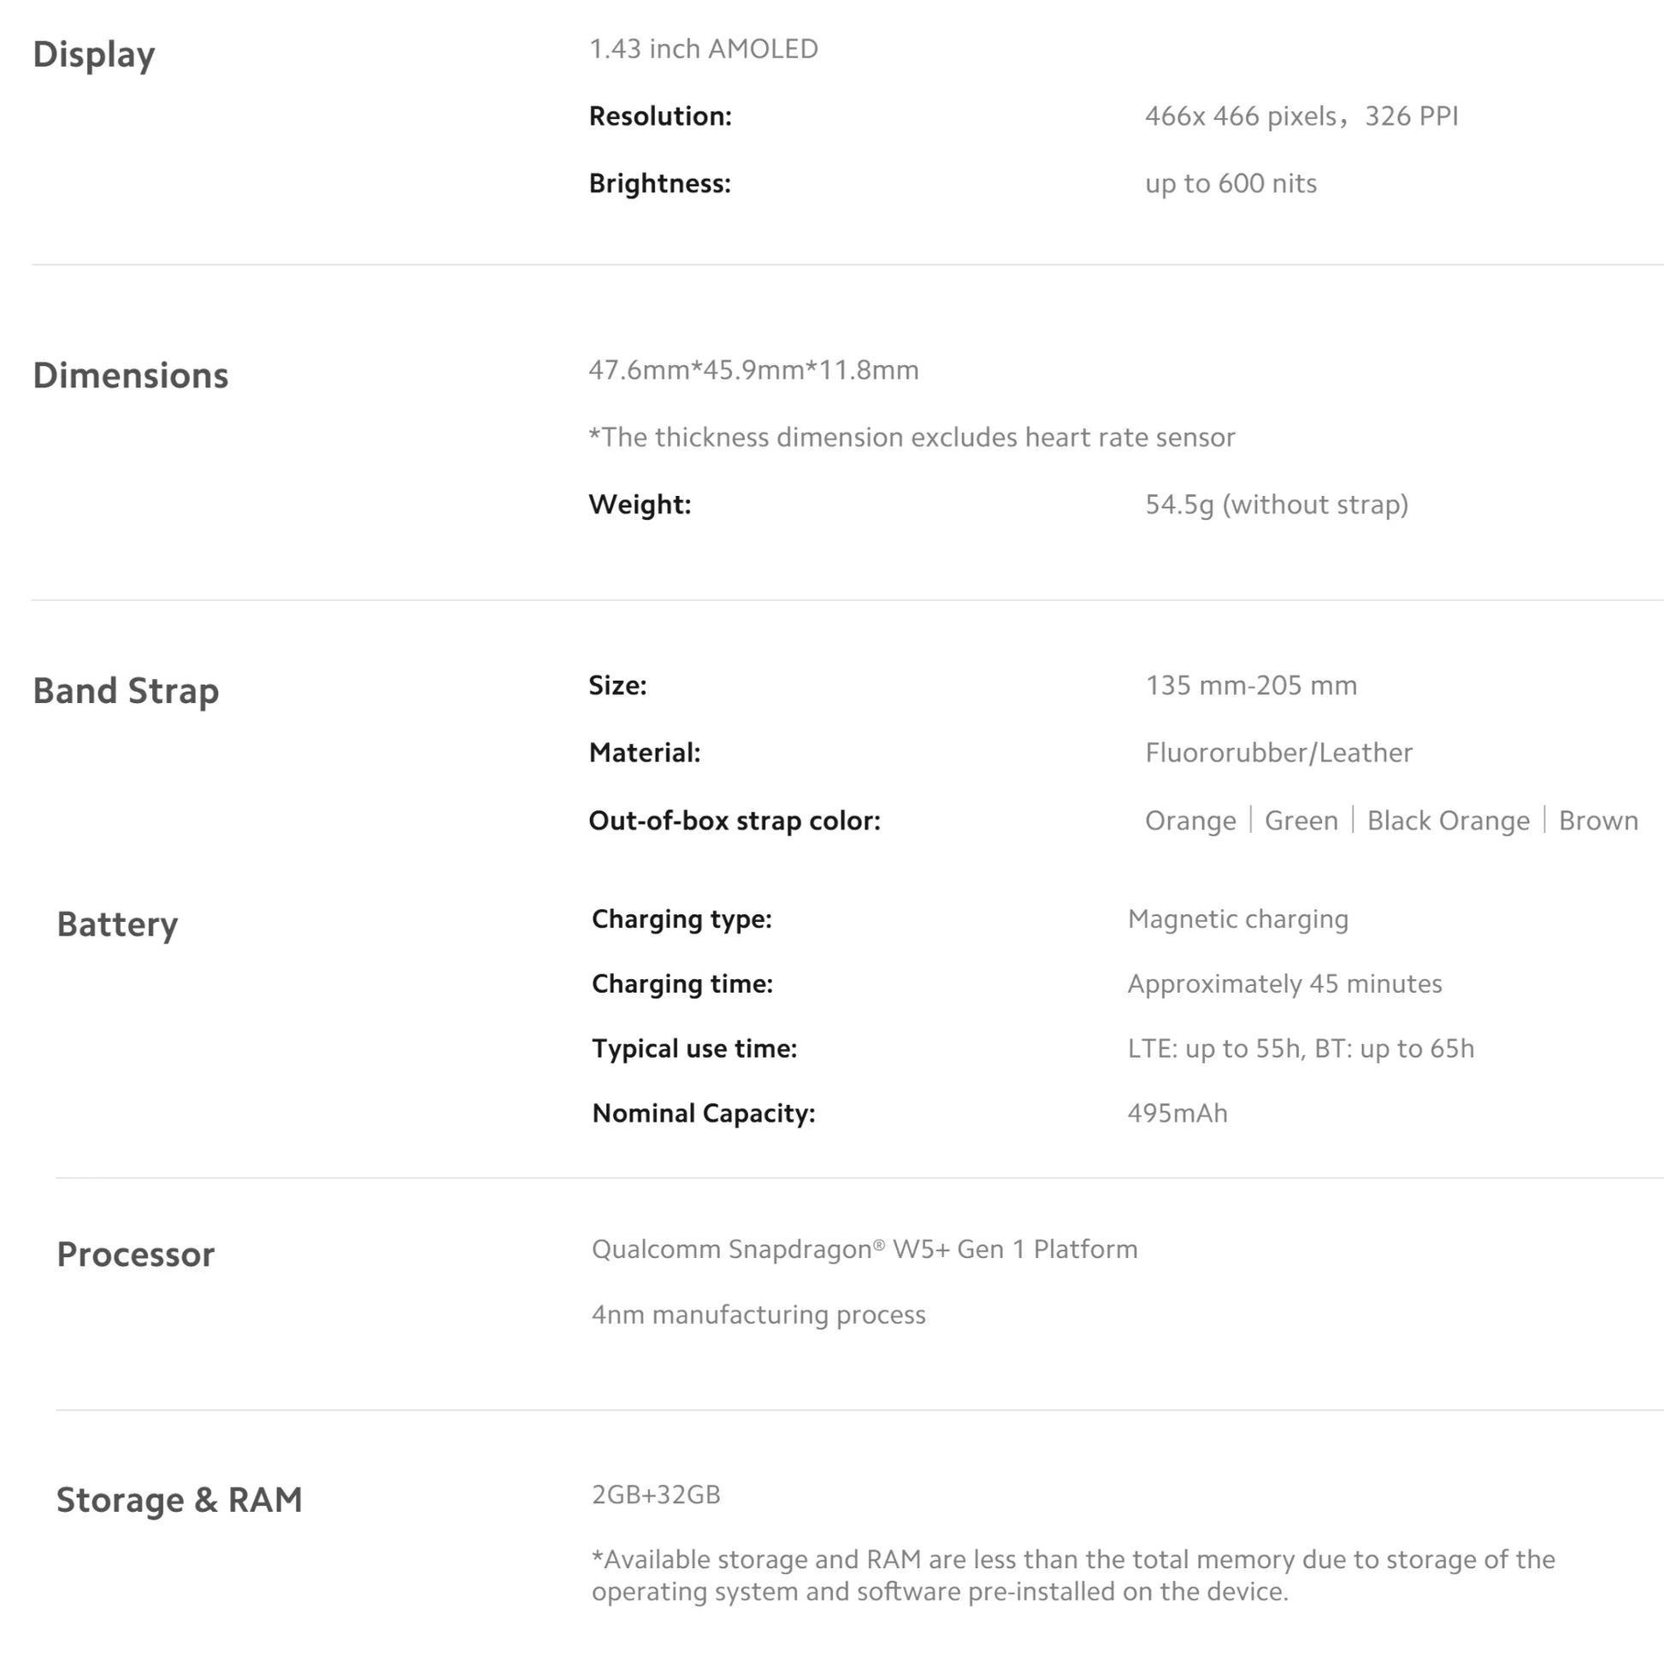Click the 47.6mm*45.9mm*11.8mm dimensions text
The height and width of the screenshot is (1664, 1664).
coord(753,370)
